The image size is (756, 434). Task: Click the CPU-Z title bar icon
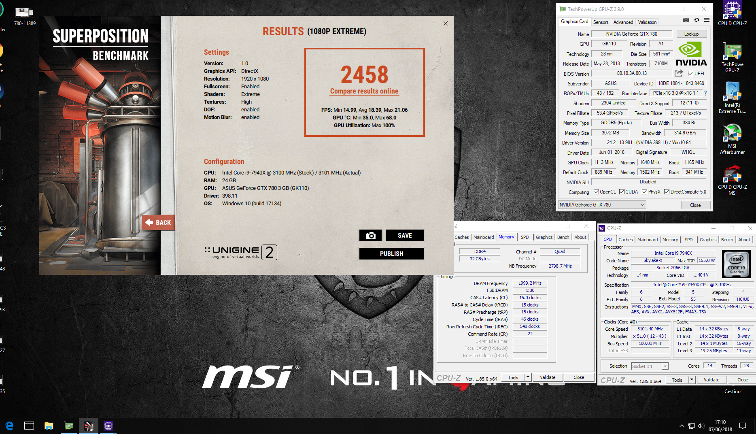602,228
